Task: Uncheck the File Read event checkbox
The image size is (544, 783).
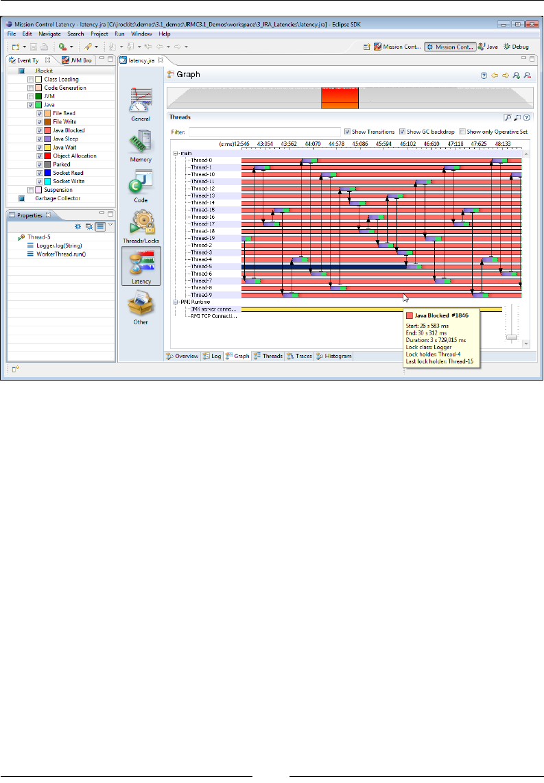Action: (x=40, y=113)
